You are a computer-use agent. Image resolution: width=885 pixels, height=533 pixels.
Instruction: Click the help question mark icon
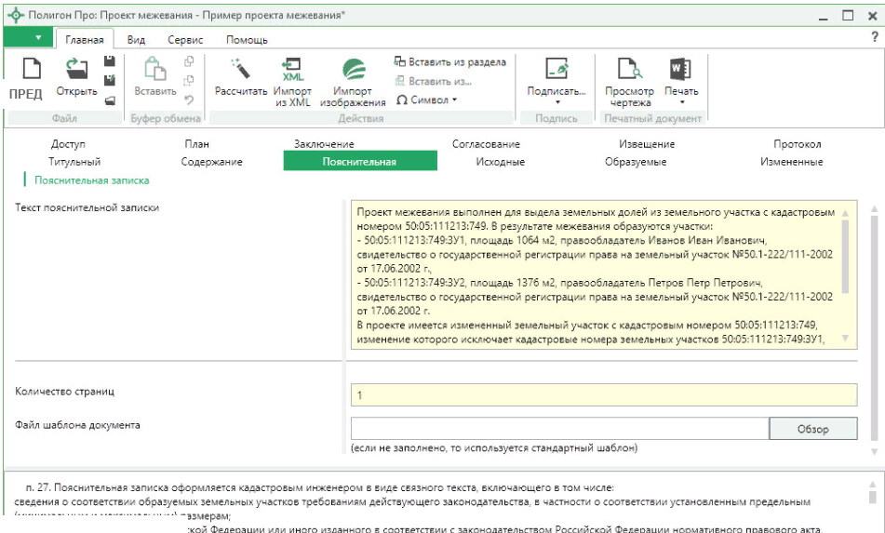tap(874, 37)
